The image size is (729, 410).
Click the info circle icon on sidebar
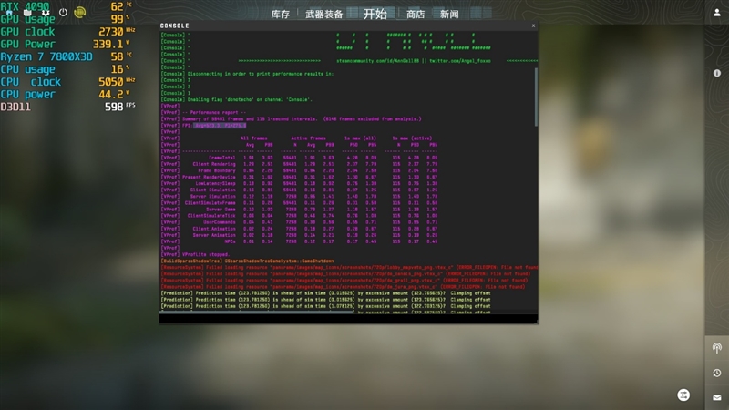[x=717, y=73]
